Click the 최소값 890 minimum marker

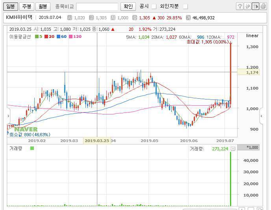coord(30,135)
